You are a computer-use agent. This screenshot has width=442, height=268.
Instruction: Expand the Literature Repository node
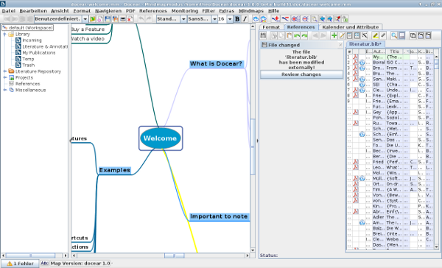pyautogui.click(x=5, y=71)
